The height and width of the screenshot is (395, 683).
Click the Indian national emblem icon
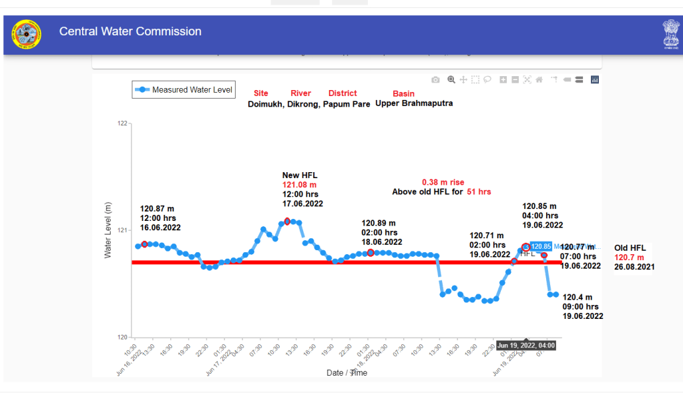pos(670,33)
